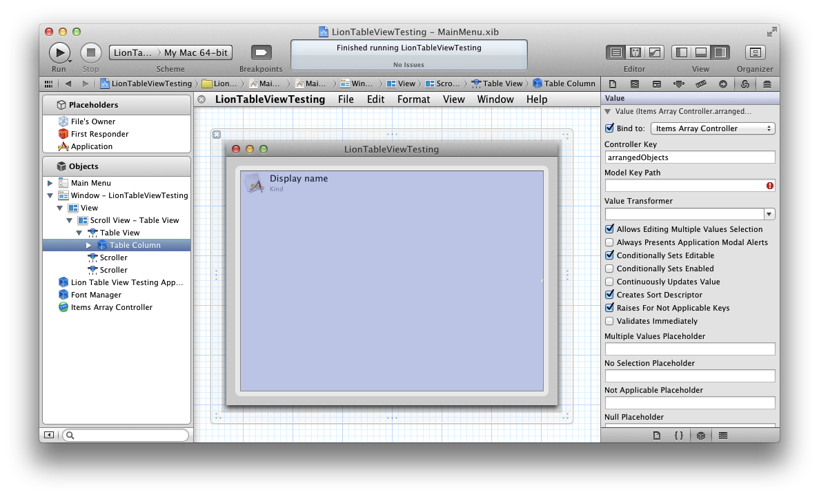
Task: Open the Bindings inspector
Action: point(745,84)
